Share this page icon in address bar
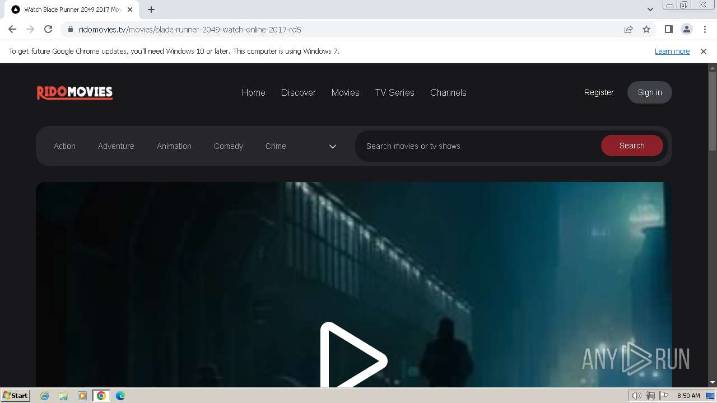The image size is (717, 403). pyautogui.click(x=628, y=29)
